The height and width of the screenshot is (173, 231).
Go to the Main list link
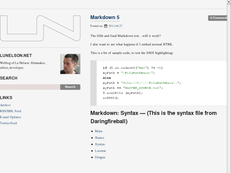(x=99, y=131)
